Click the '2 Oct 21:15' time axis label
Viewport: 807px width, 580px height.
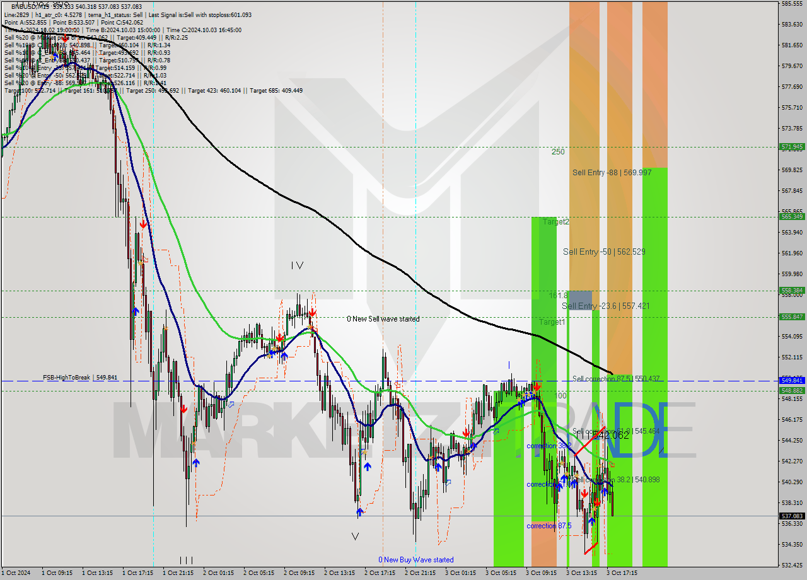[x=420, y=573]
